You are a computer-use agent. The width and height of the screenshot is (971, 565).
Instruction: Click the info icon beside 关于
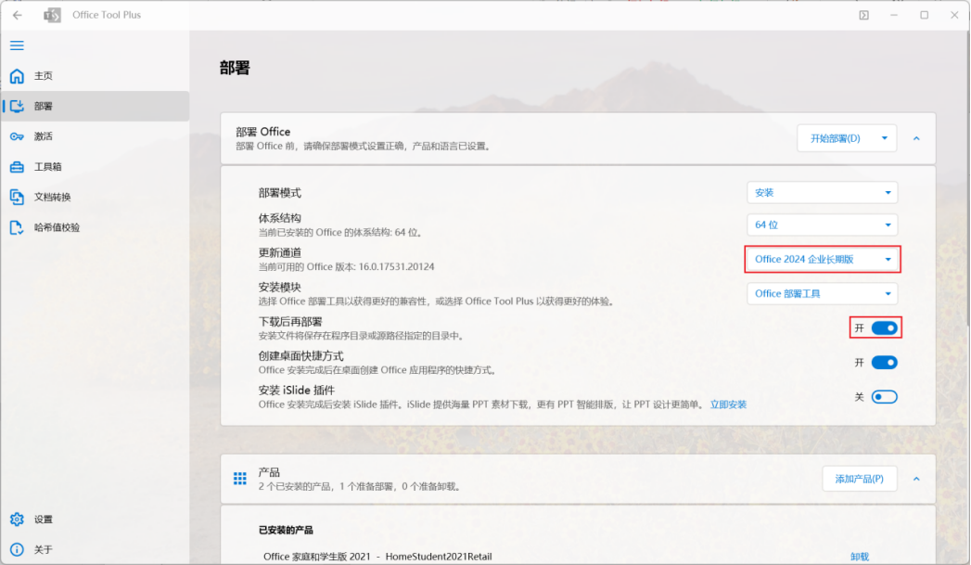[18, 549]
